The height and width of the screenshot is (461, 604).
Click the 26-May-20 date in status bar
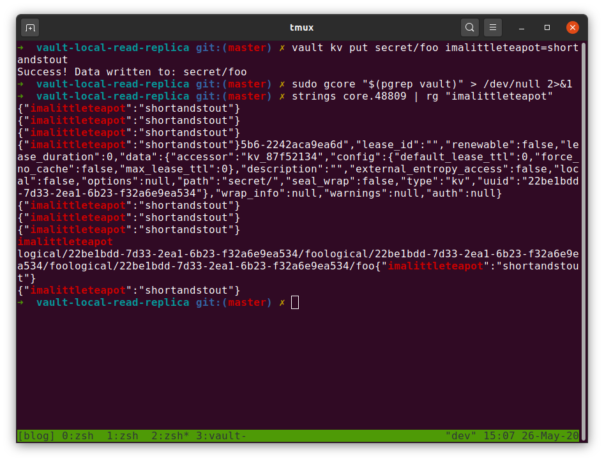point(550,435)
